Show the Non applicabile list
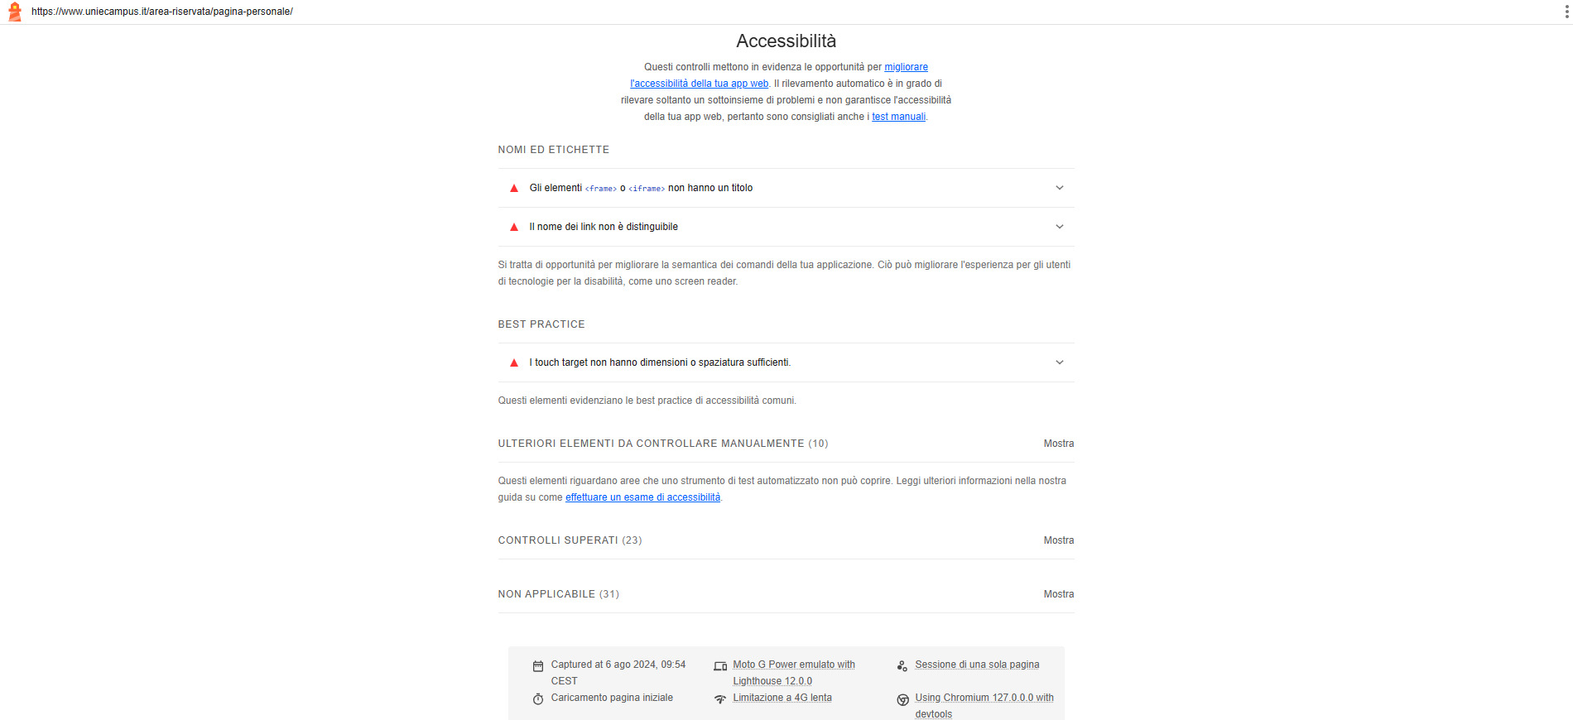The width and height of the screenshot is (1573, 720). (1058, 594)
